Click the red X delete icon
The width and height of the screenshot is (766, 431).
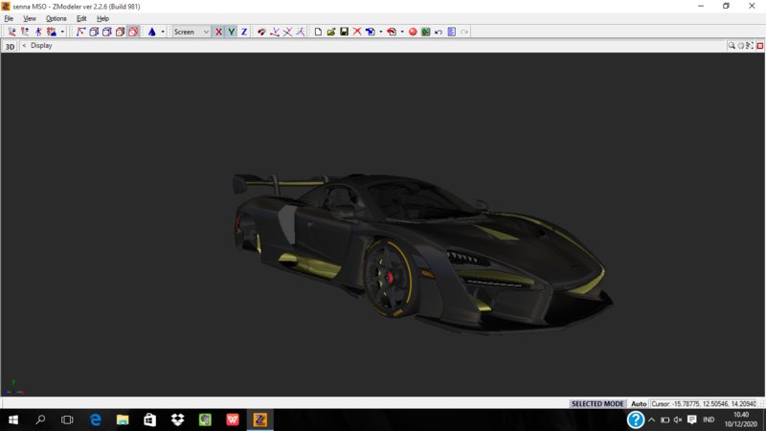357,32
